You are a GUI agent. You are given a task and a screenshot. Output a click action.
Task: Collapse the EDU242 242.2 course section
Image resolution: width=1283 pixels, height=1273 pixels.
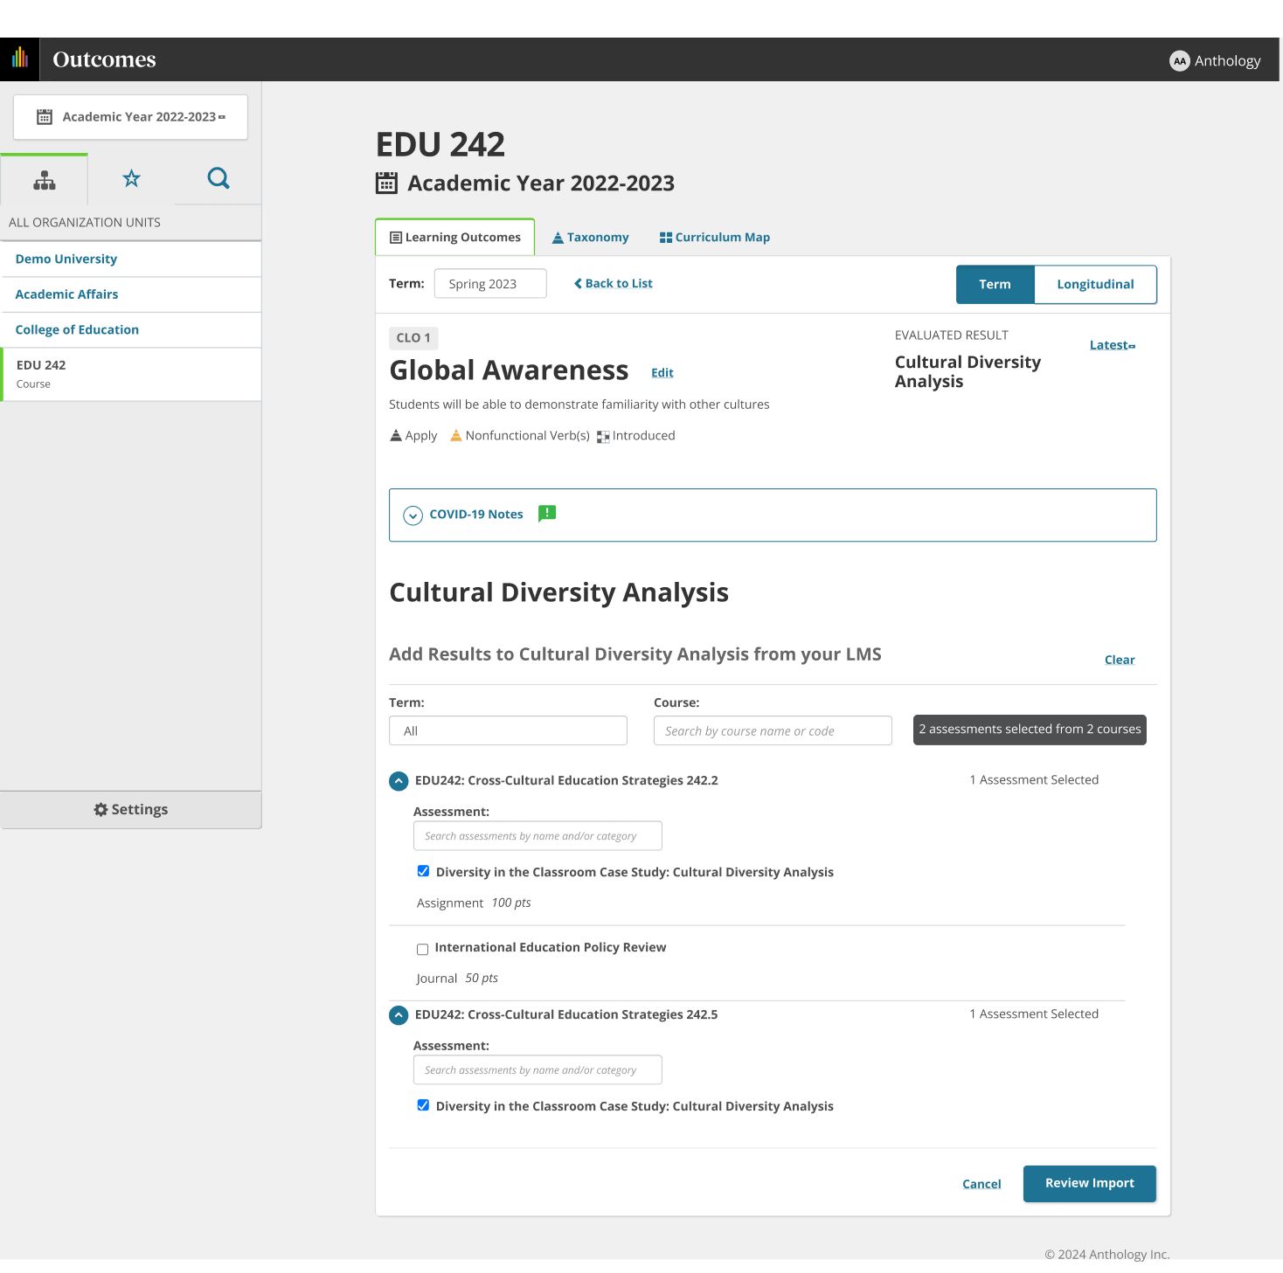(399, 780)
